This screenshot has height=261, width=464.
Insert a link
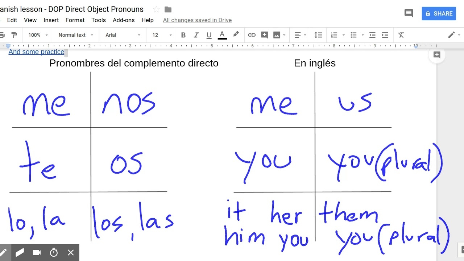[x=252, y=35]
